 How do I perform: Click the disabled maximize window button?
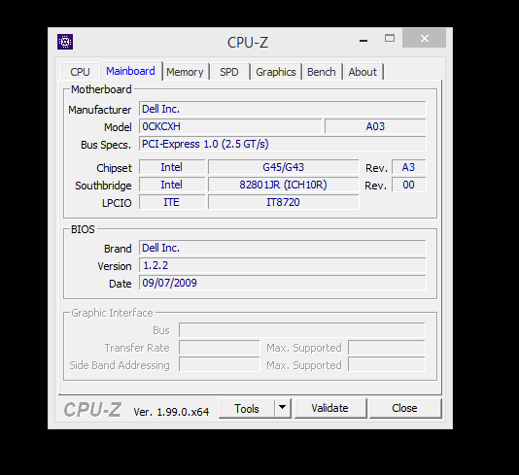point(390,39)
